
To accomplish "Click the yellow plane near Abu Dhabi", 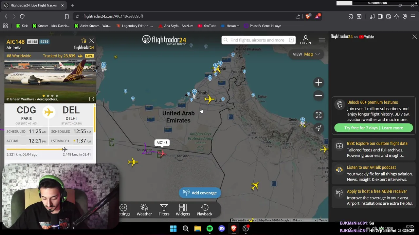I will [209, 99].
